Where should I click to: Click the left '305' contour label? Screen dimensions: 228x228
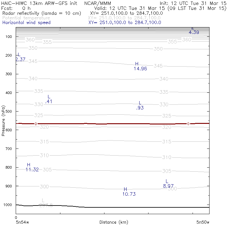[47, 170]
